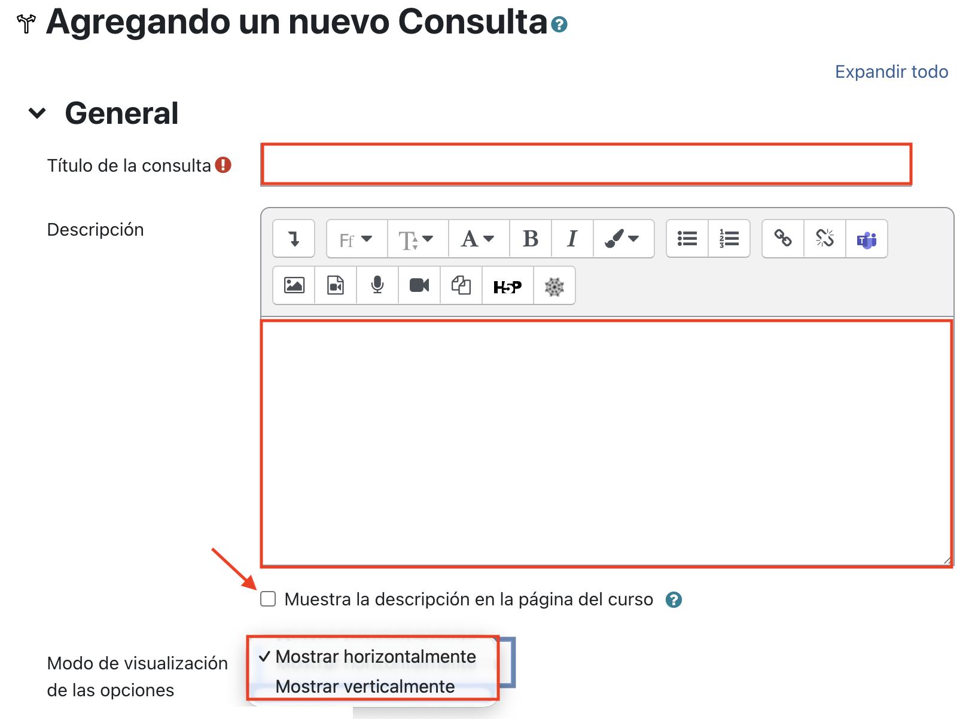Toggle italic formatting
This screenshot has width=975, height=719.
pos(572,239)
